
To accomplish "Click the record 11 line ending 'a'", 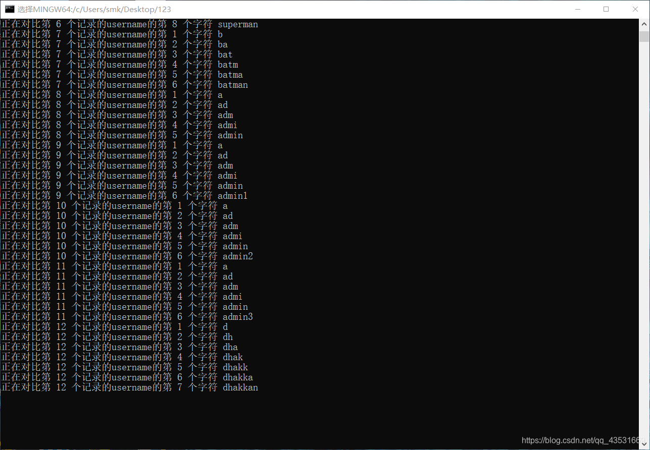I will tap(114, 266).
